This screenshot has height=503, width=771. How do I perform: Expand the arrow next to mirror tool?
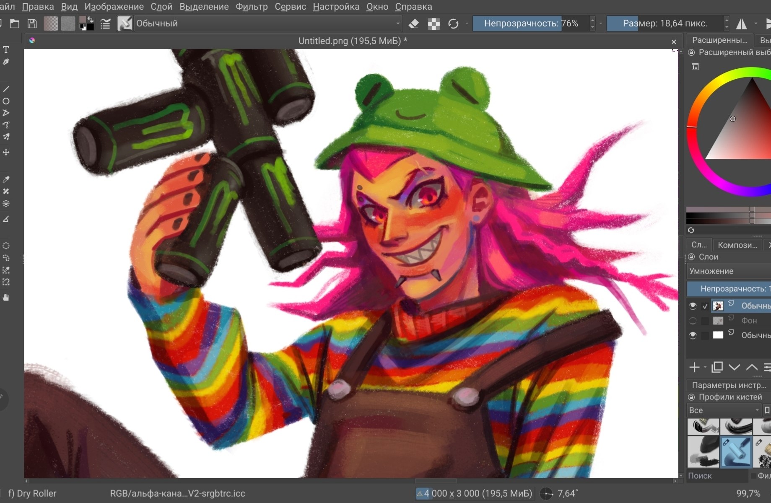pyautogui.click(x=755, y=23)
